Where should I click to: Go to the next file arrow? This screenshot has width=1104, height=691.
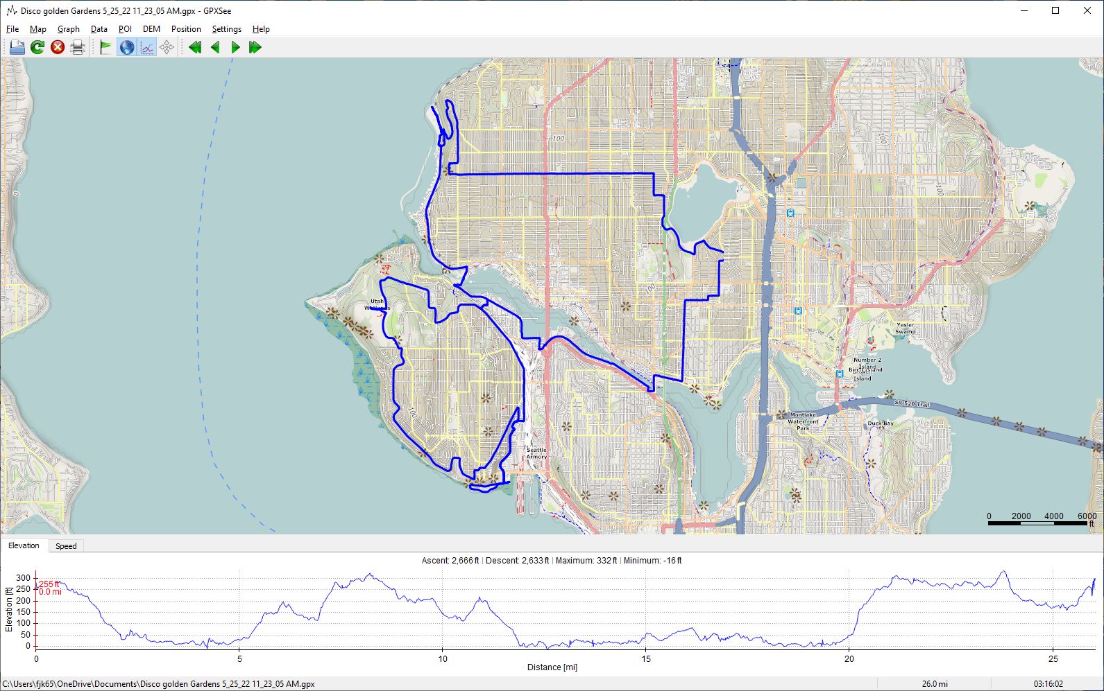click(x=235, y=47)
